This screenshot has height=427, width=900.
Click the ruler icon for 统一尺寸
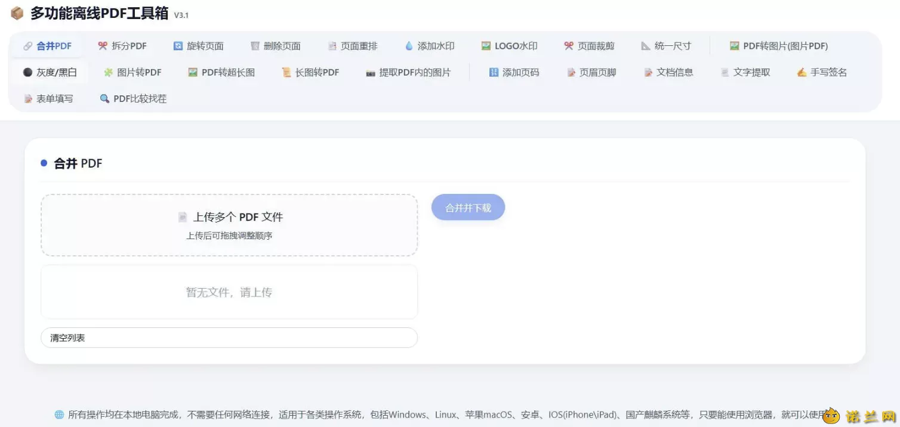click(x=646, y=46)
